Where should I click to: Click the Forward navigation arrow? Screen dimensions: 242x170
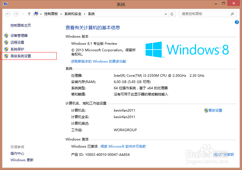(x=16, y=14)
